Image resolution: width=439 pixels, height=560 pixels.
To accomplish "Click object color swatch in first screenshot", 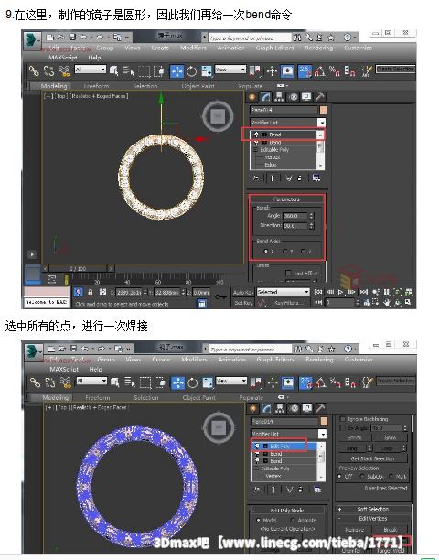I will 324,110.
